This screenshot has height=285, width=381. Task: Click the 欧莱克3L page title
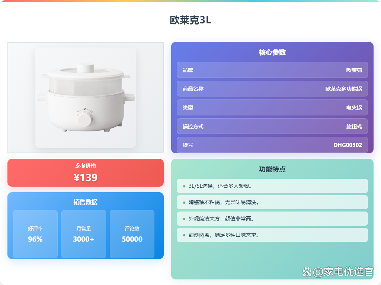[x=190, y=20]
